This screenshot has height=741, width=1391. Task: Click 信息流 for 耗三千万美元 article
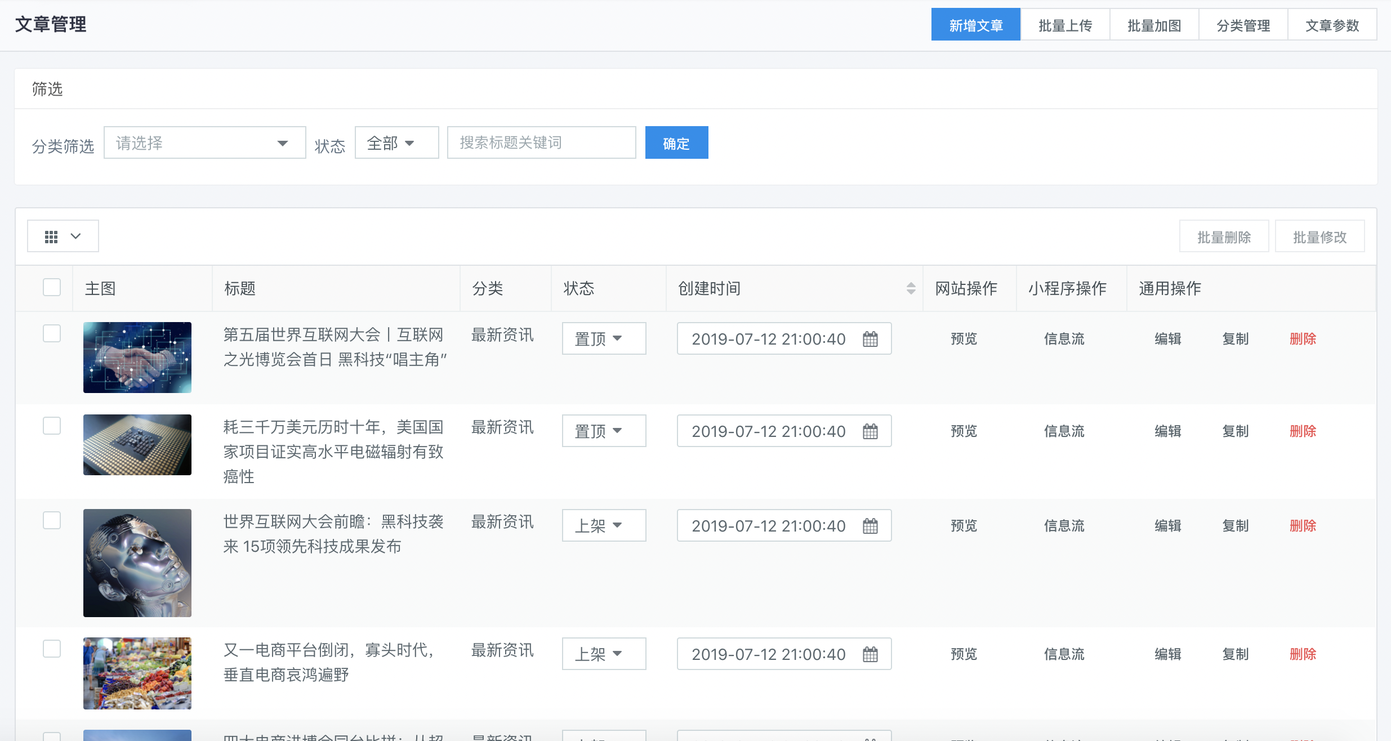(1064, 431)
